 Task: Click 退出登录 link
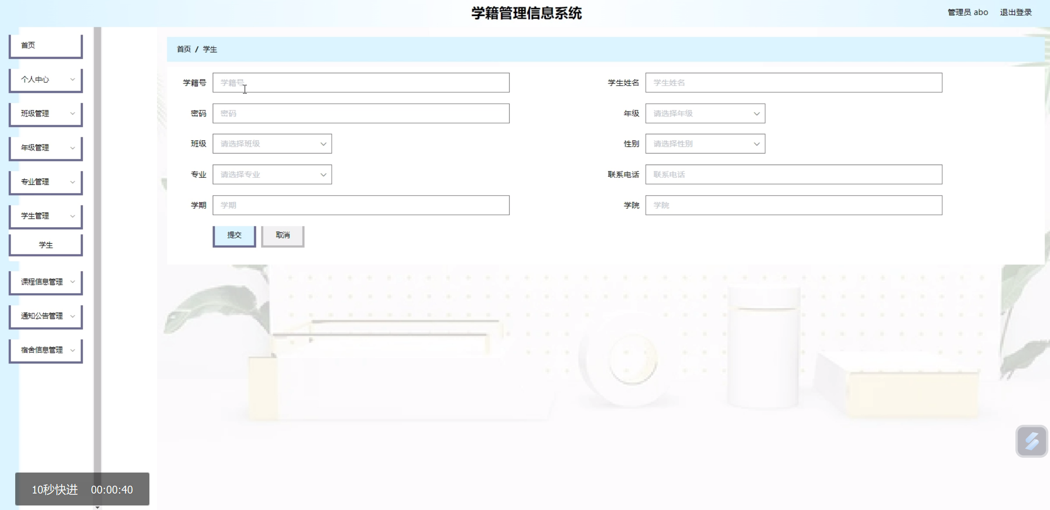tap(1015, 12)
